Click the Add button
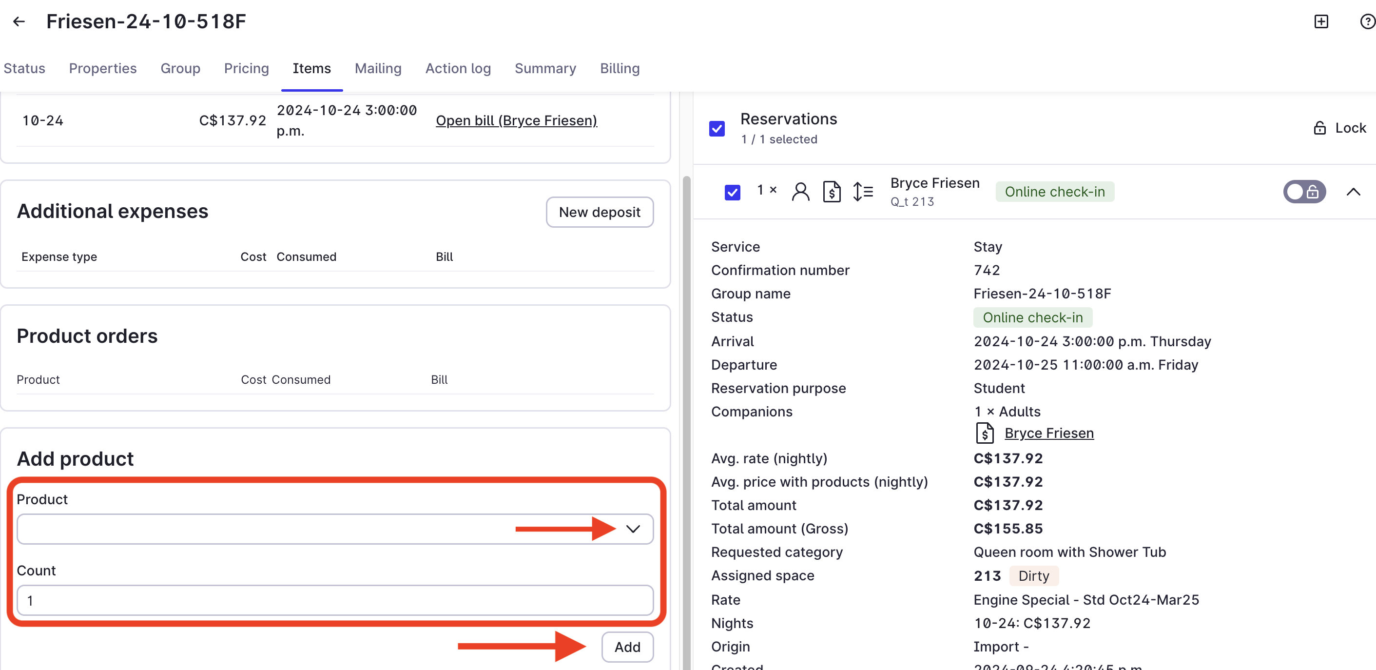 pyautogui.click(x=627, y=647)
